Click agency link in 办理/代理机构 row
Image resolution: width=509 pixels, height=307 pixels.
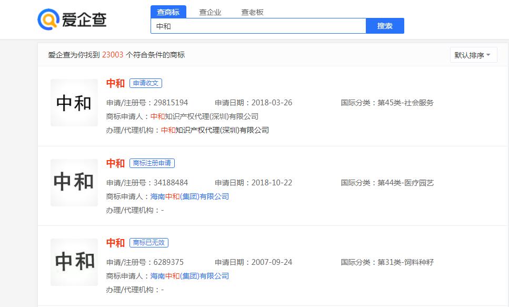click(217, 130)
